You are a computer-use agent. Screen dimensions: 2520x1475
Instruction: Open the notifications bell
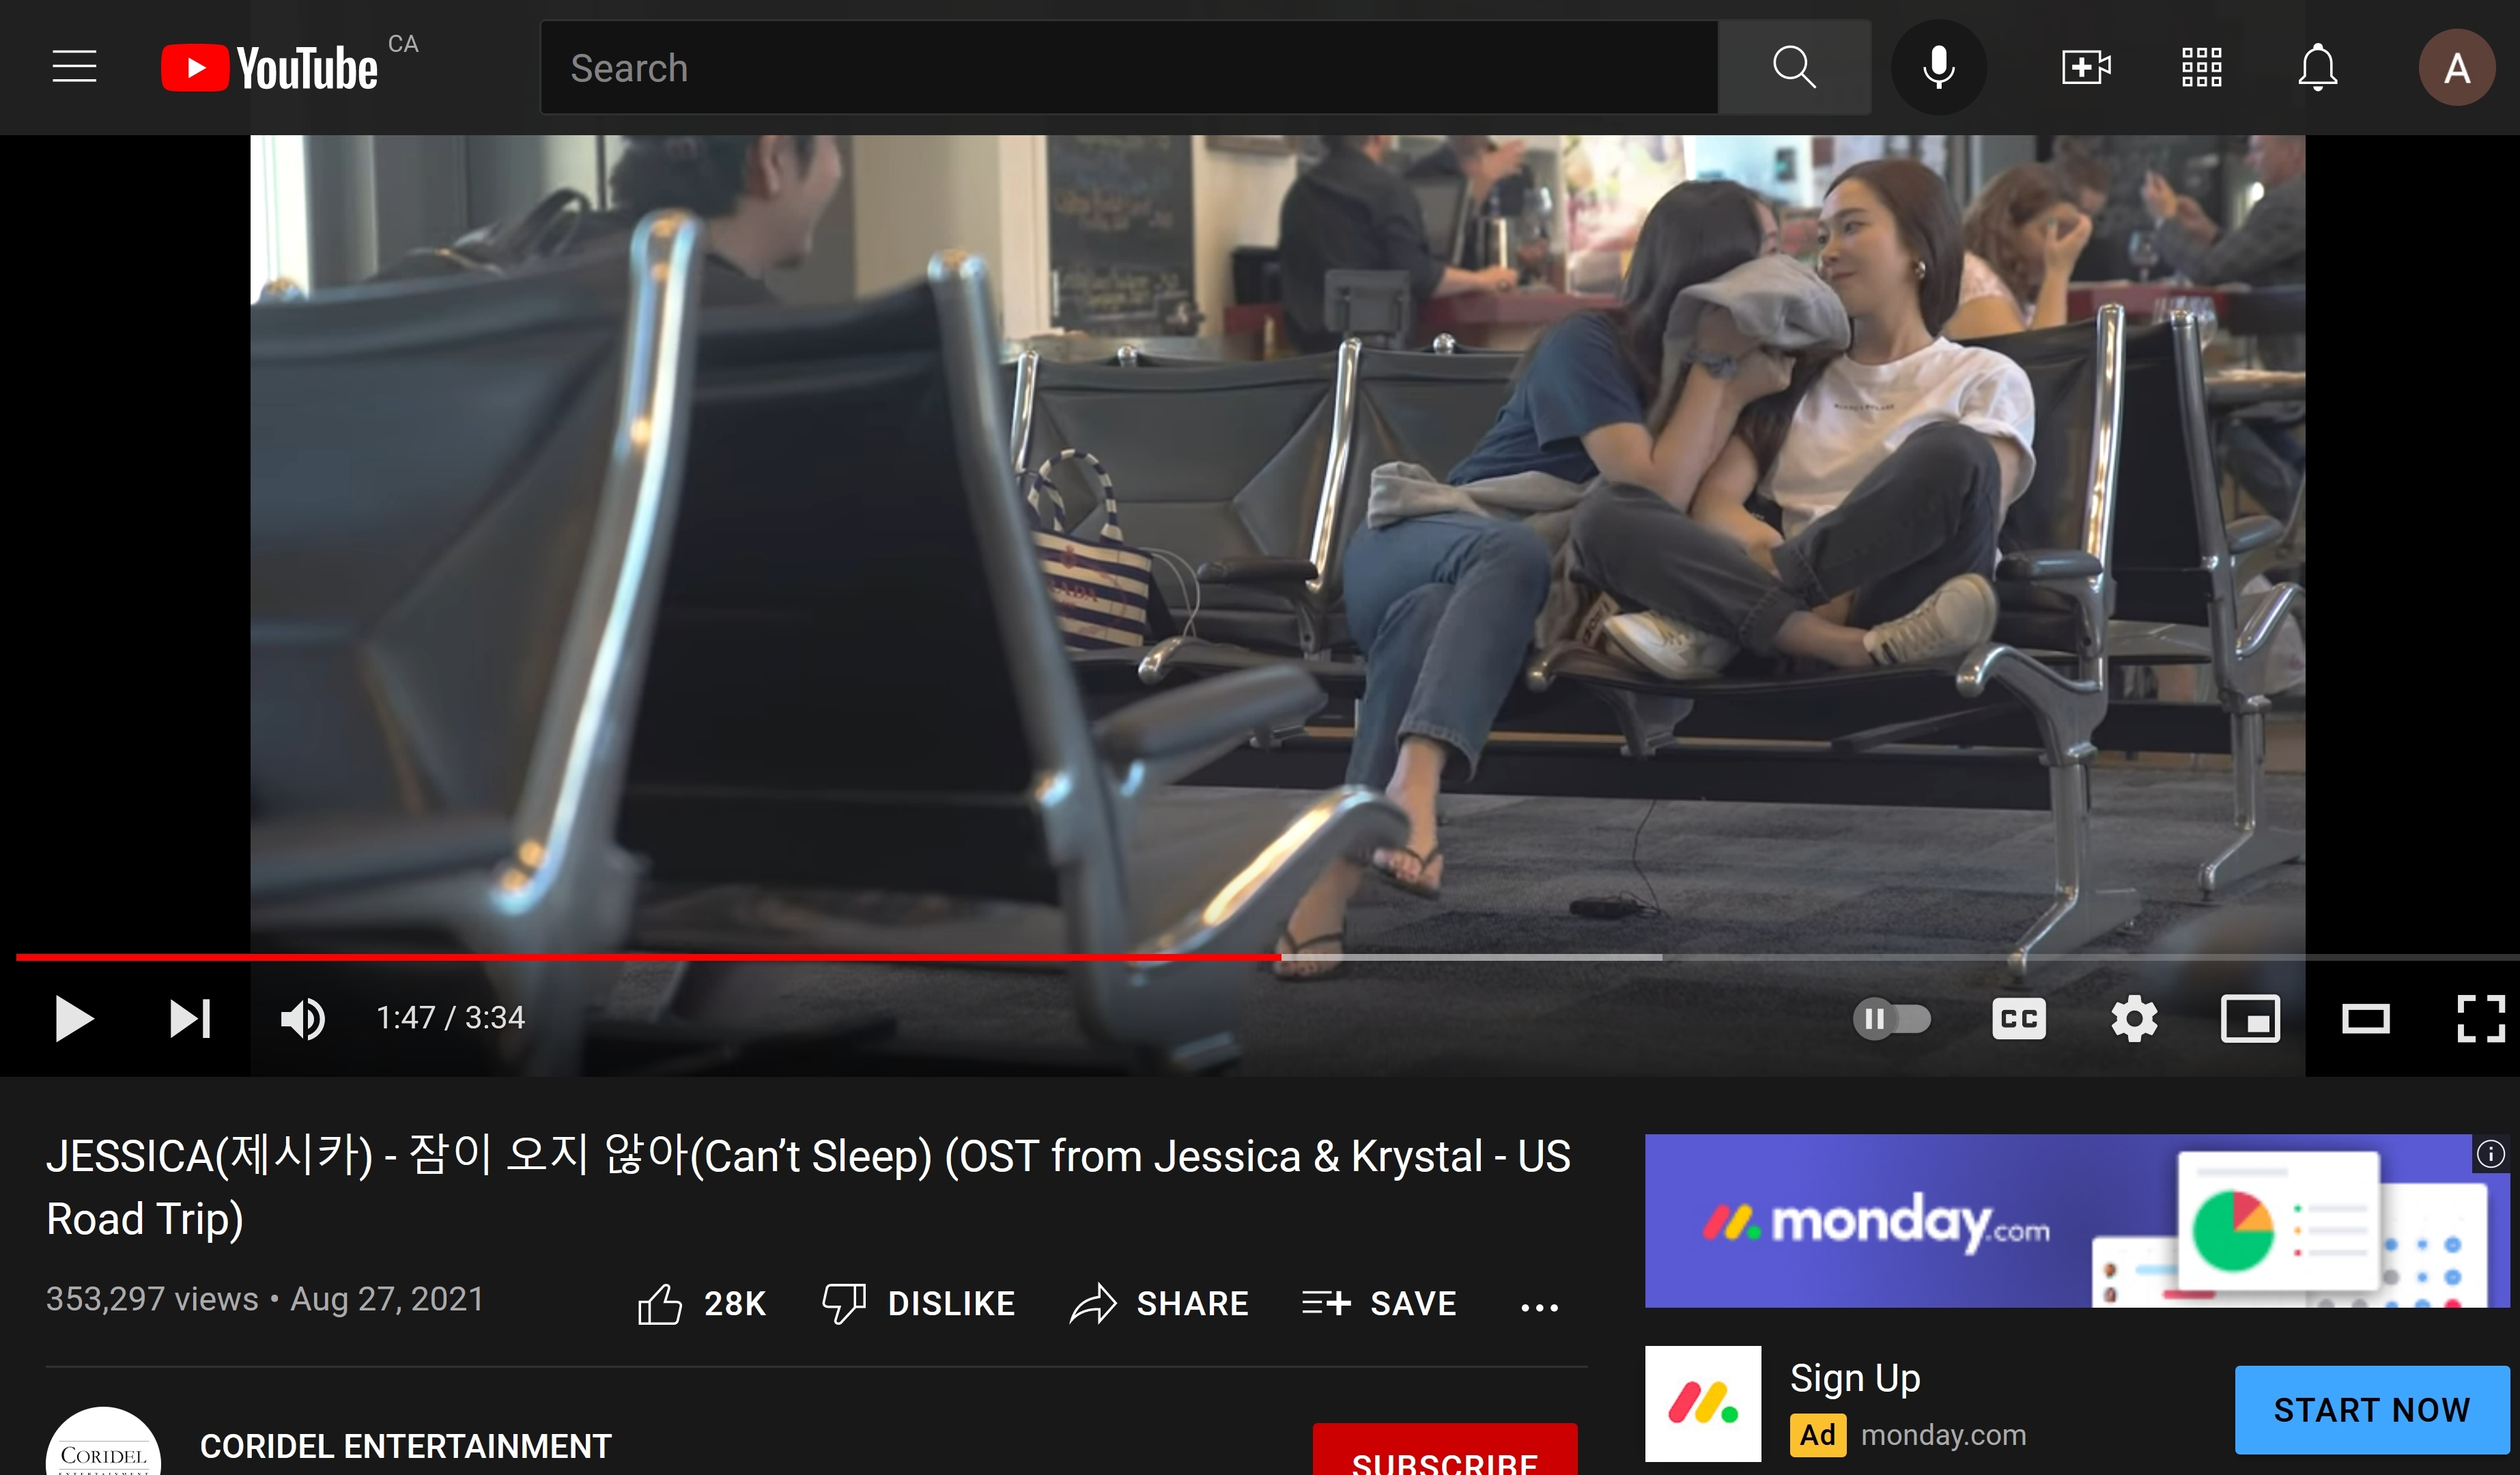pos(2317,67)
